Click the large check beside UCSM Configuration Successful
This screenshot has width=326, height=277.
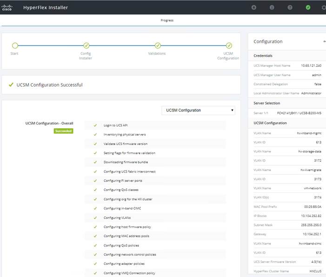tap(11, 85)
